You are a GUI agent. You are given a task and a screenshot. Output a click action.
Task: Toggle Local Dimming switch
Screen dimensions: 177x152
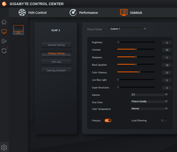tap(164, 120)
